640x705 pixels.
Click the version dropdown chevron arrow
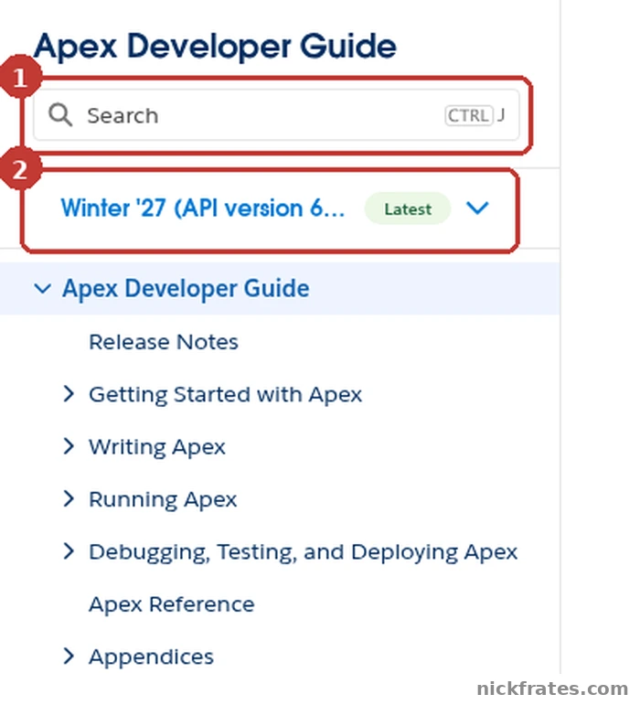[477, 208]
